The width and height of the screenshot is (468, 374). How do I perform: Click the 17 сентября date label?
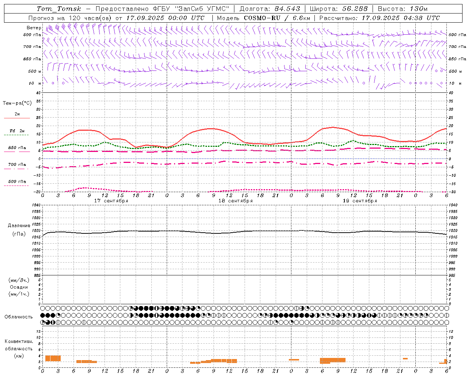[111, 201]
